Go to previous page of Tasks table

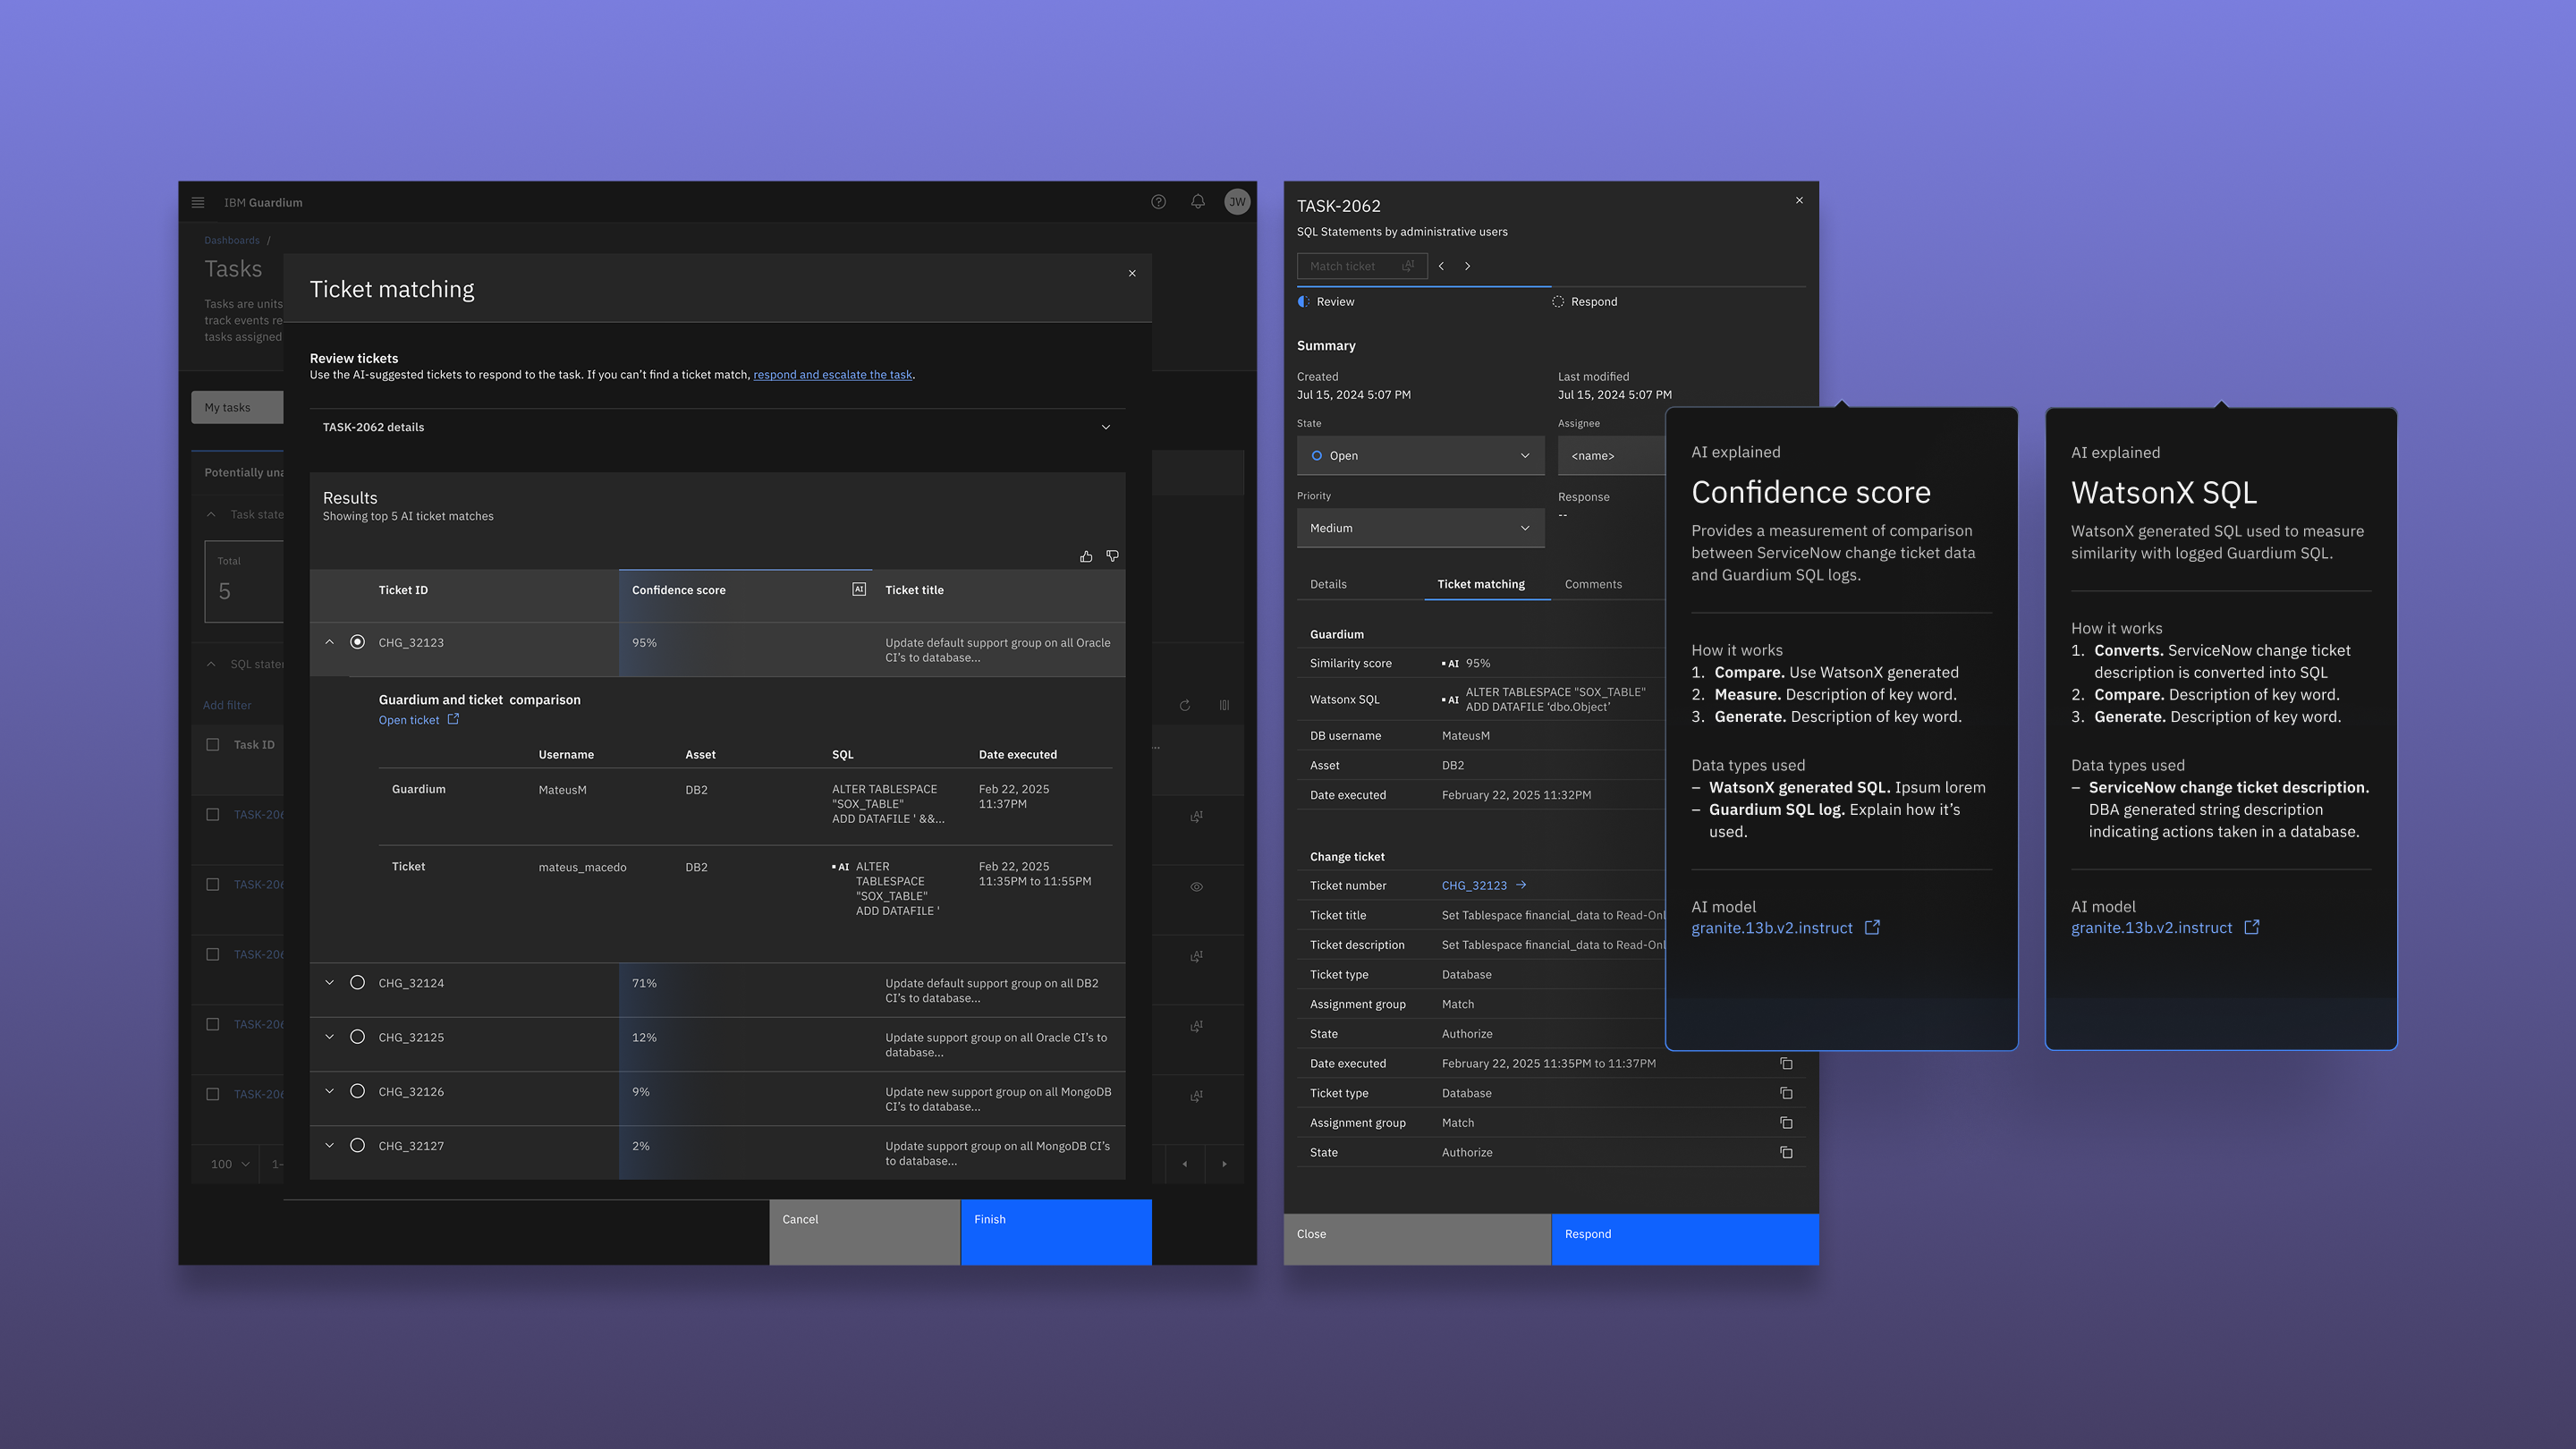1185,1164
